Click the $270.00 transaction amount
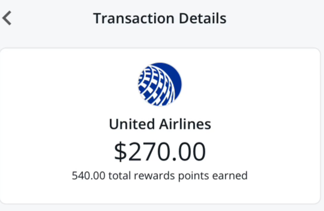This screenshot has height=211, width=324. click(160, 152)
